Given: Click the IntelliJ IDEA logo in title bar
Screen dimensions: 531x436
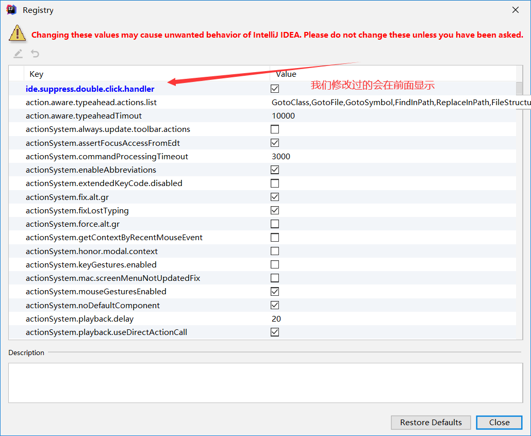Looking at the screenshot, I should pos(11,10).
